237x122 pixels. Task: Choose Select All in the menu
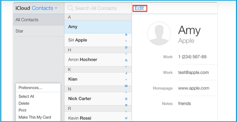(26, 96)
